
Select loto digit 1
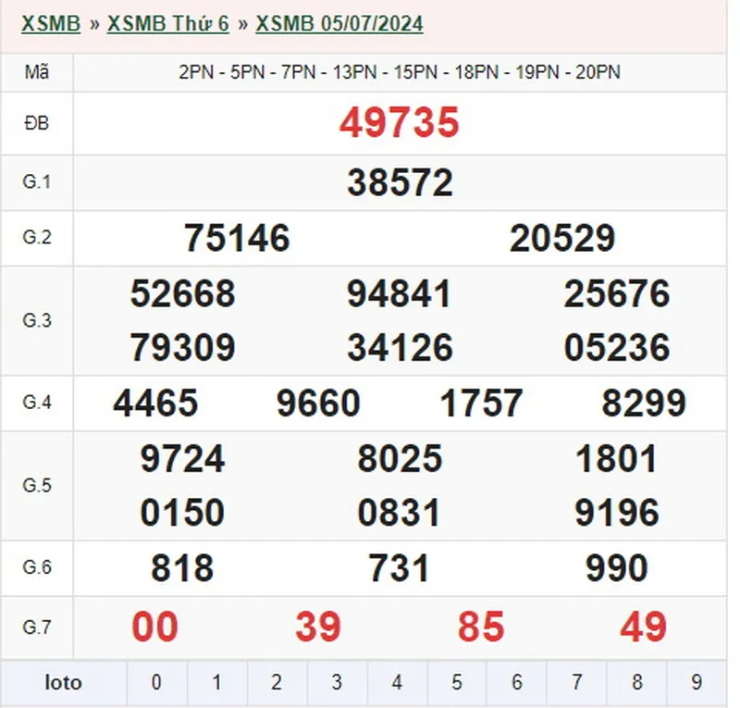[216, 683]
